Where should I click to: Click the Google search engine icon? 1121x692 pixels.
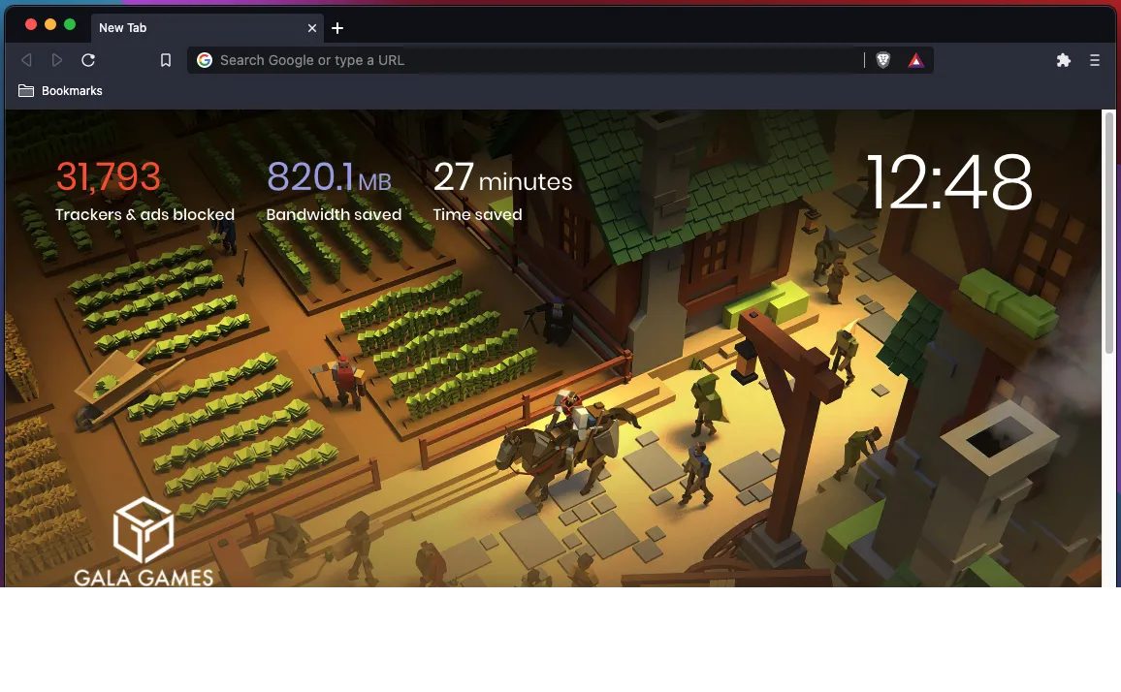pos(205,60)
